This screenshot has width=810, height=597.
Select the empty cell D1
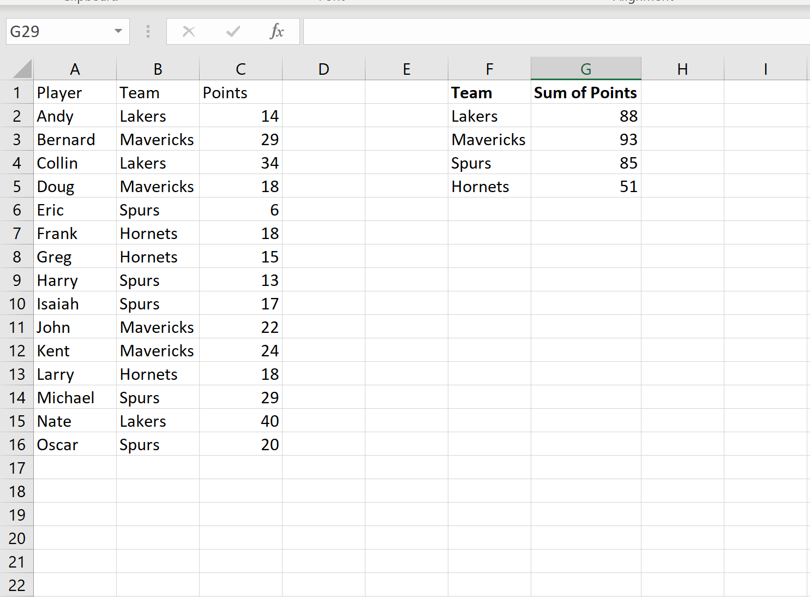point(323,92)
